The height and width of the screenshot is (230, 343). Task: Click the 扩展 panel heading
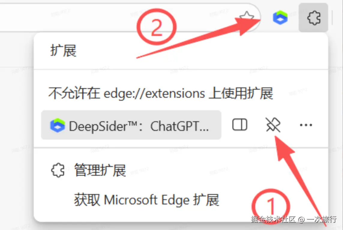point(63,50)
